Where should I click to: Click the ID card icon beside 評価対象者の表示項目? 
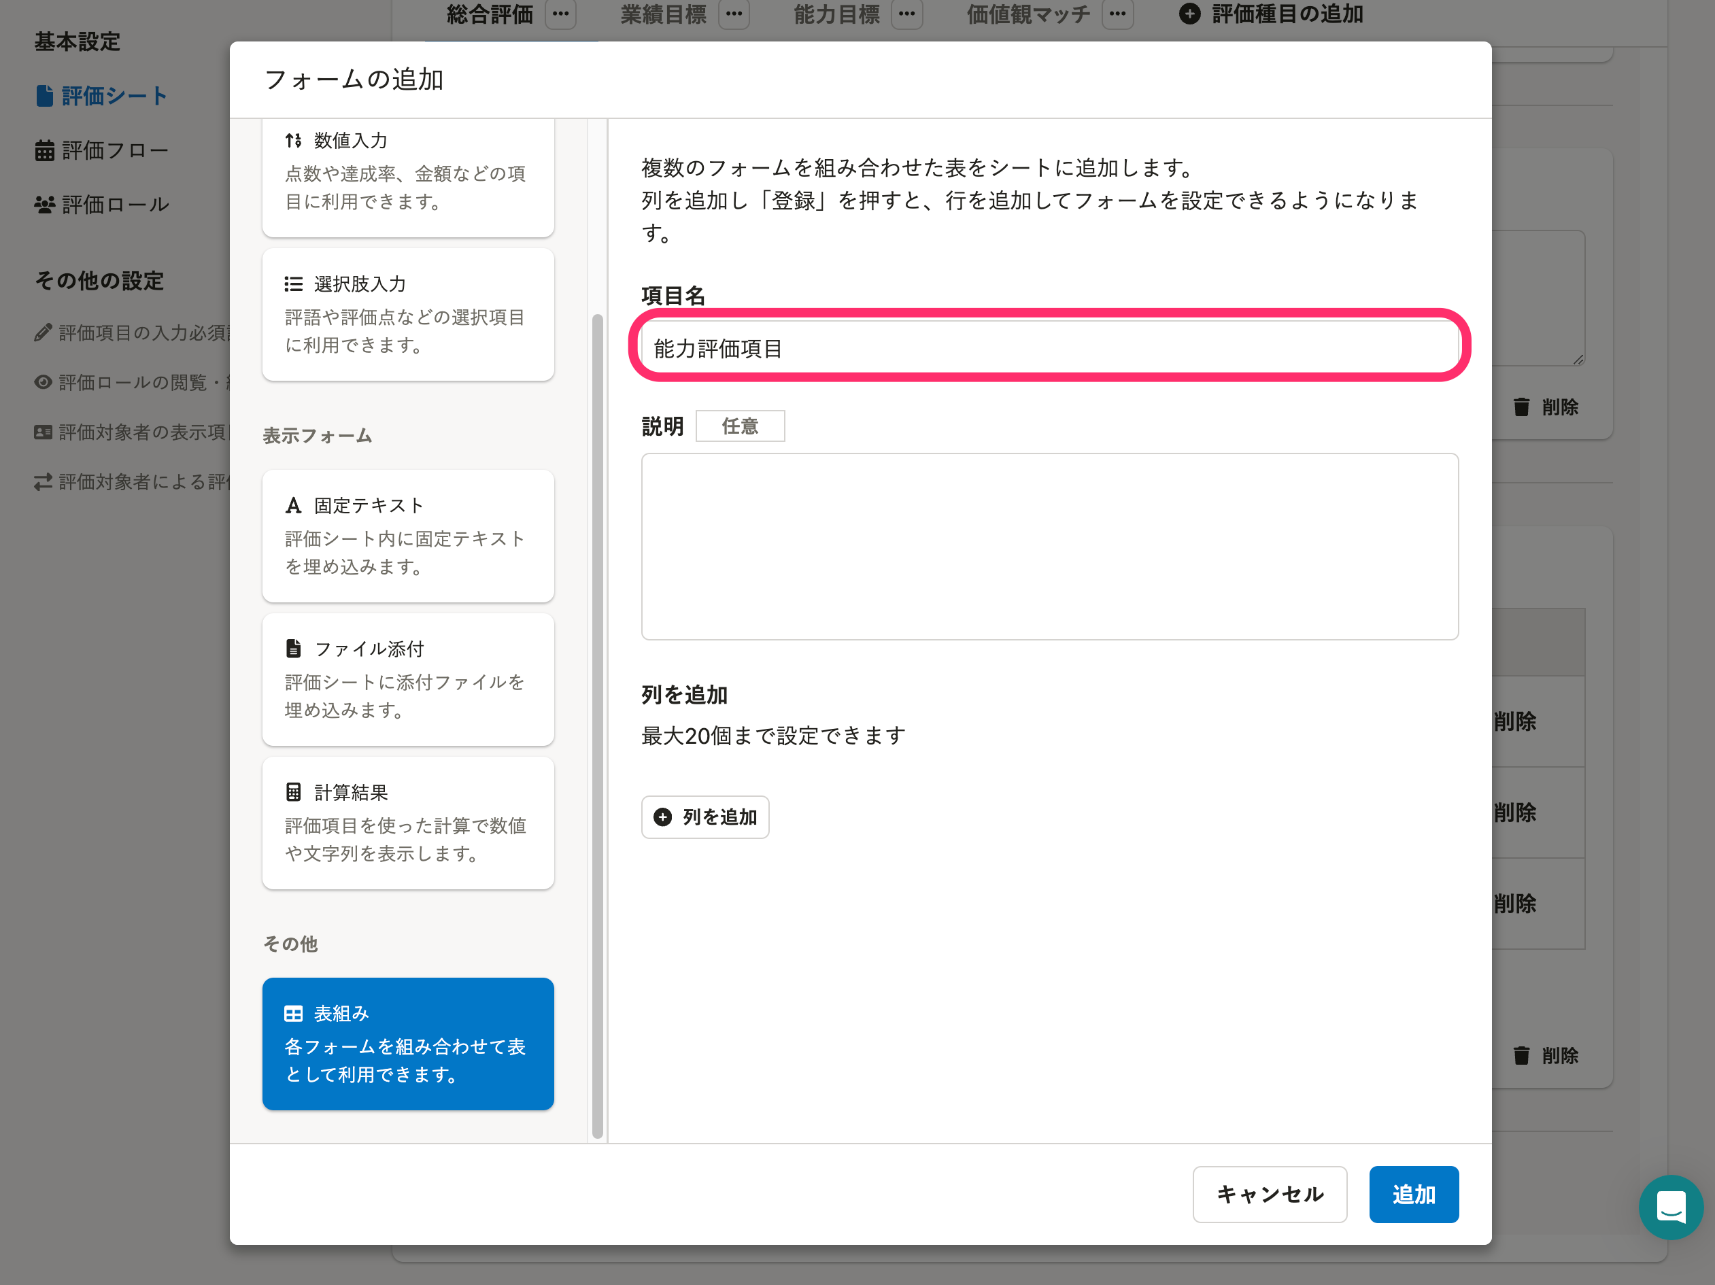[x=44, y=432]
